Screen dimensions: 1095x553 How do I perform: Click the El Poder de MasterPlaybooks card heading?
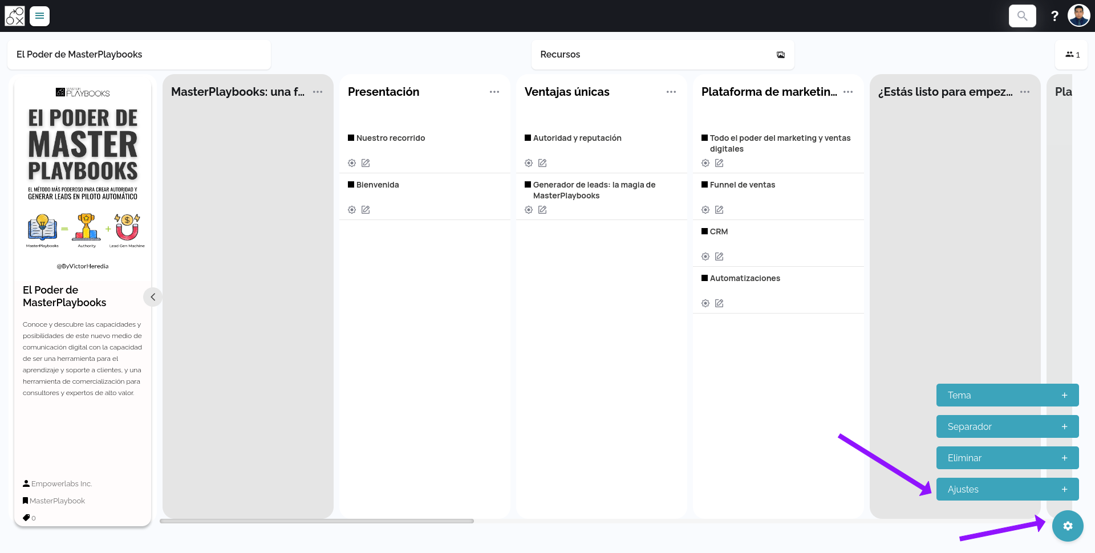click(64, 296)
